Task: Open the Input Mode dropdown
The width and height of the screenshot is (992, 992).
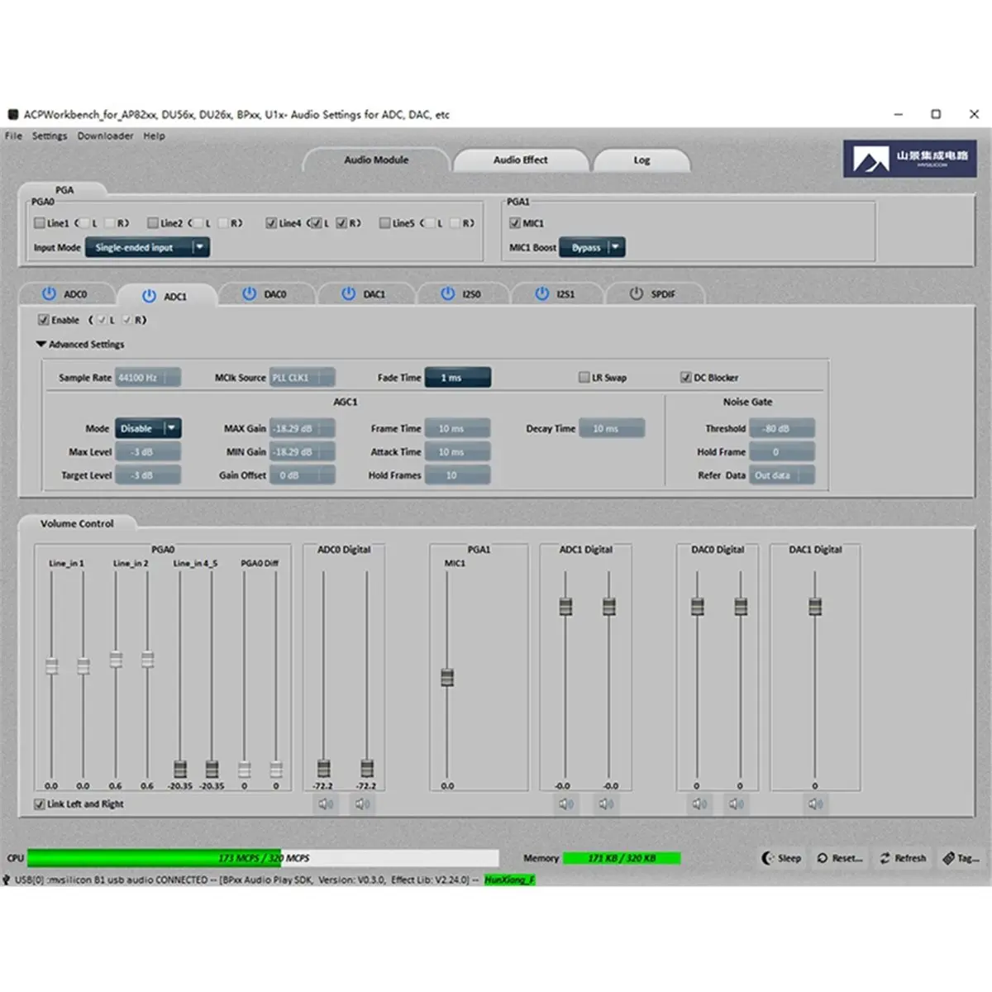Action: pyautogui.click(x=147, y=247)
